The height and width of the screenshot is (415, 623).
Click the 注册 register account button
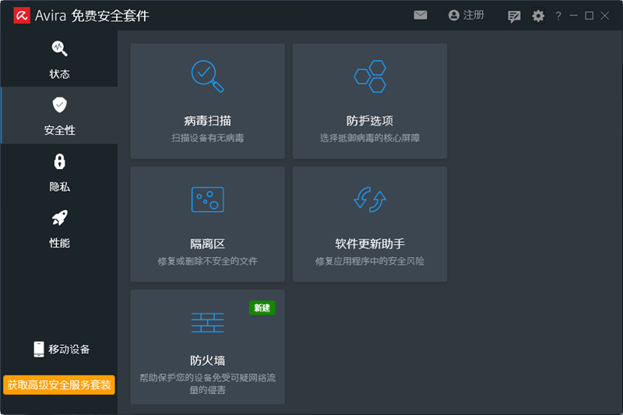pyautogui.click(x=466, y=16)
